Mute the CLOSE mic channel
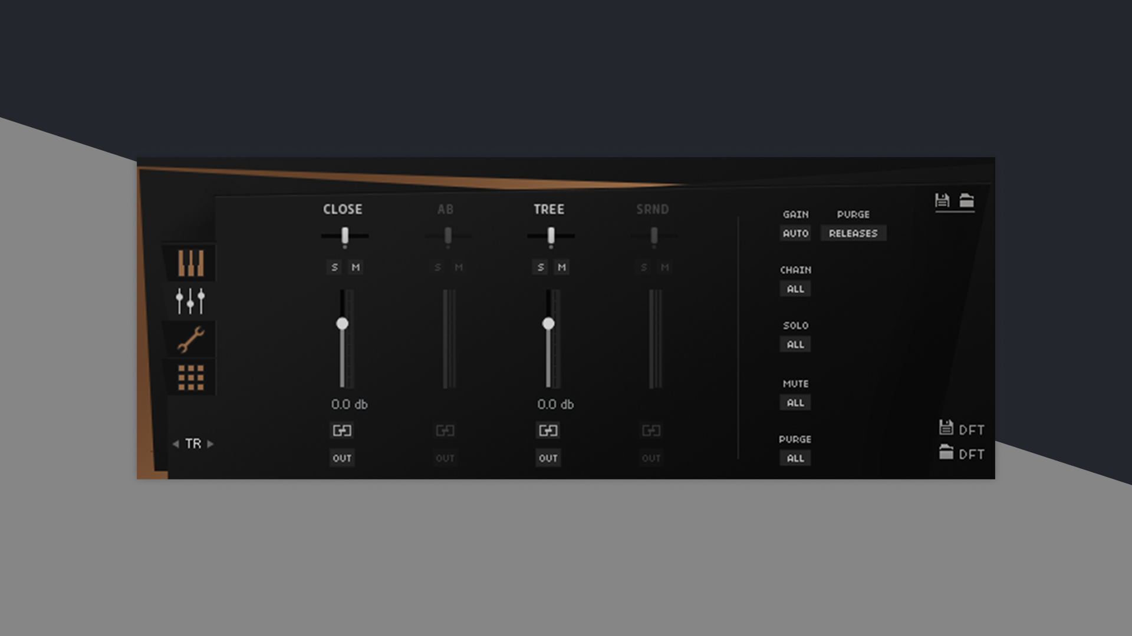This screenshot has height=636, width=1132. click(356, 267)
